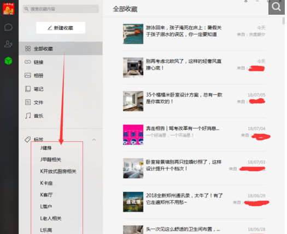Select the 笔记 category
The height and width of the screenshot is (234, 287).
pyautogui.click(x=61, y=89)
